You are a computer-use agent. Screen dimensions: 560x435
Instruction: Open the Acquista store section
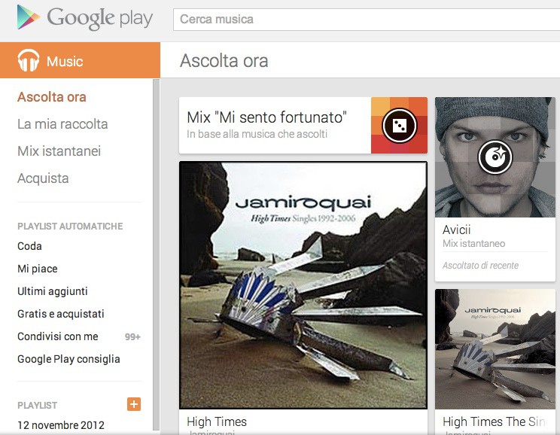[x=43, y=178]
